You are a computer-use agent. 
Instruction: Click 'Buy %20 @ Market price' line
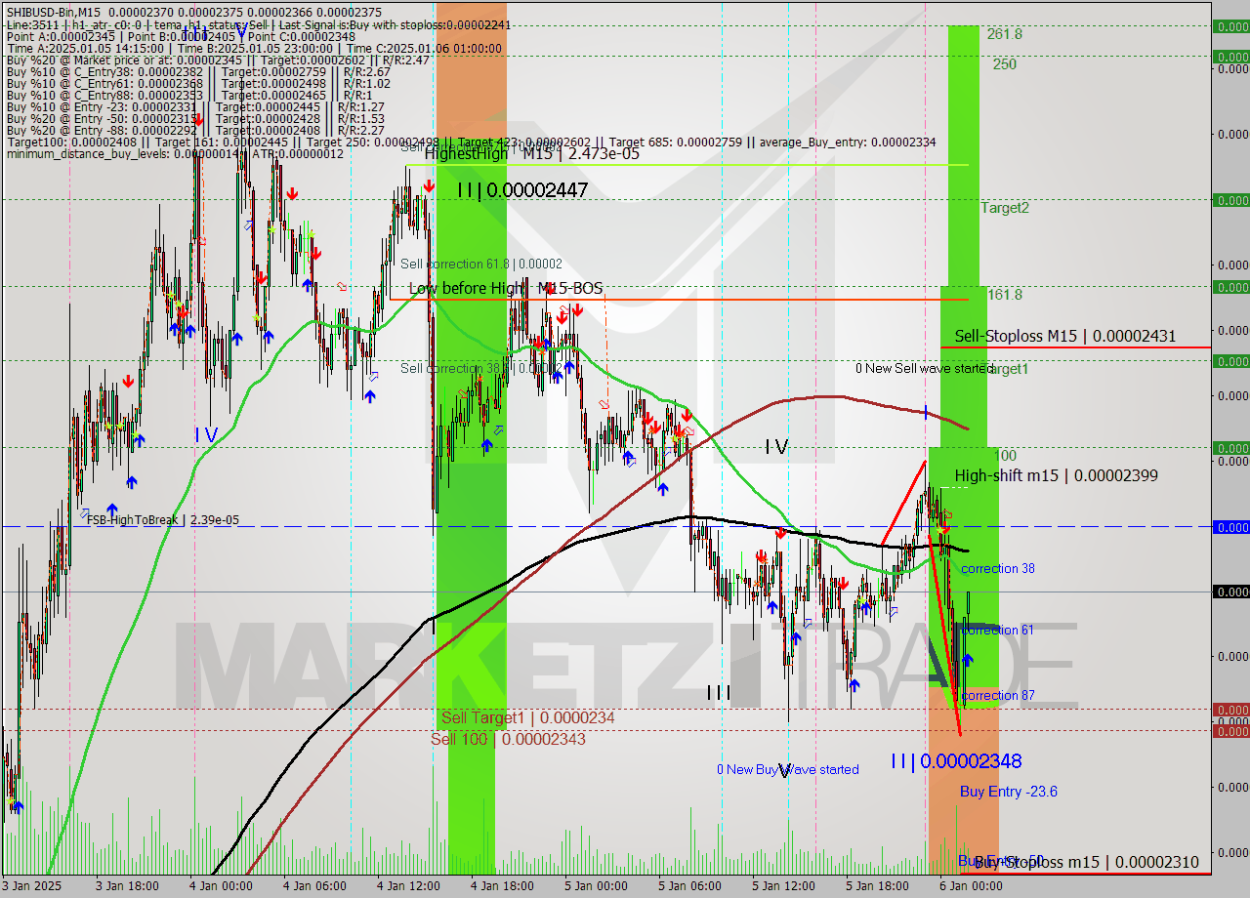[218, 61]
